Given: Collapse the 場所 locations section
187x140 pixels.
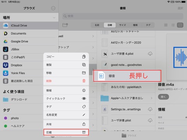Looking at the screenshot, I should 54,17.
